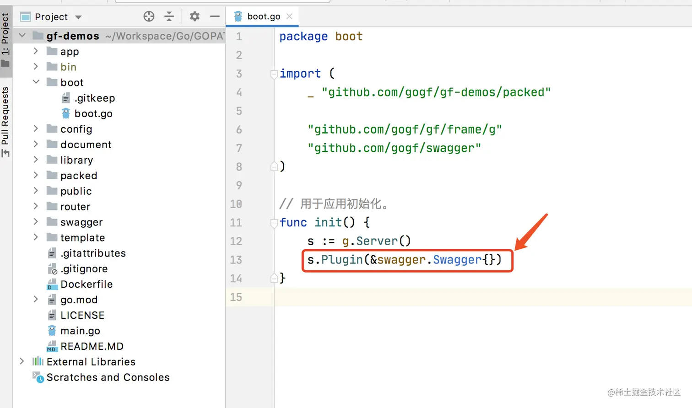Select the Dockerfile icon
Screen dimensions: 692x408
pyautogui.click(x=52, y=285)
